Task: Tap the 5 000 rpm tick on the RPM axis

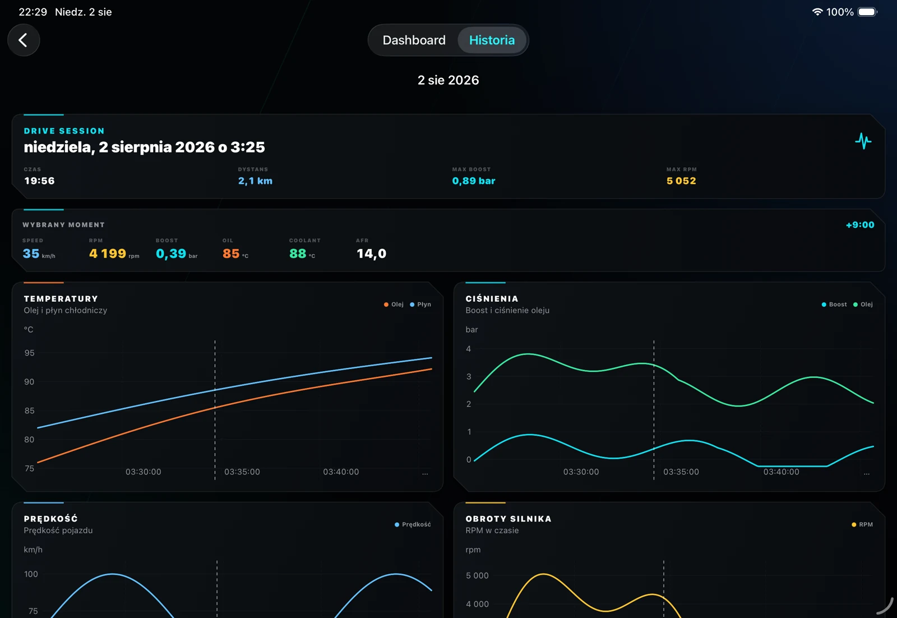Action: tap(477, 575)
